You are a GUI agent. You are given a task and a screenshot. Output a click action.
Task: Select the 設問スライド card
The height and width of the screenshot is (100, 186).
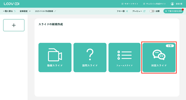click(90, 58)
